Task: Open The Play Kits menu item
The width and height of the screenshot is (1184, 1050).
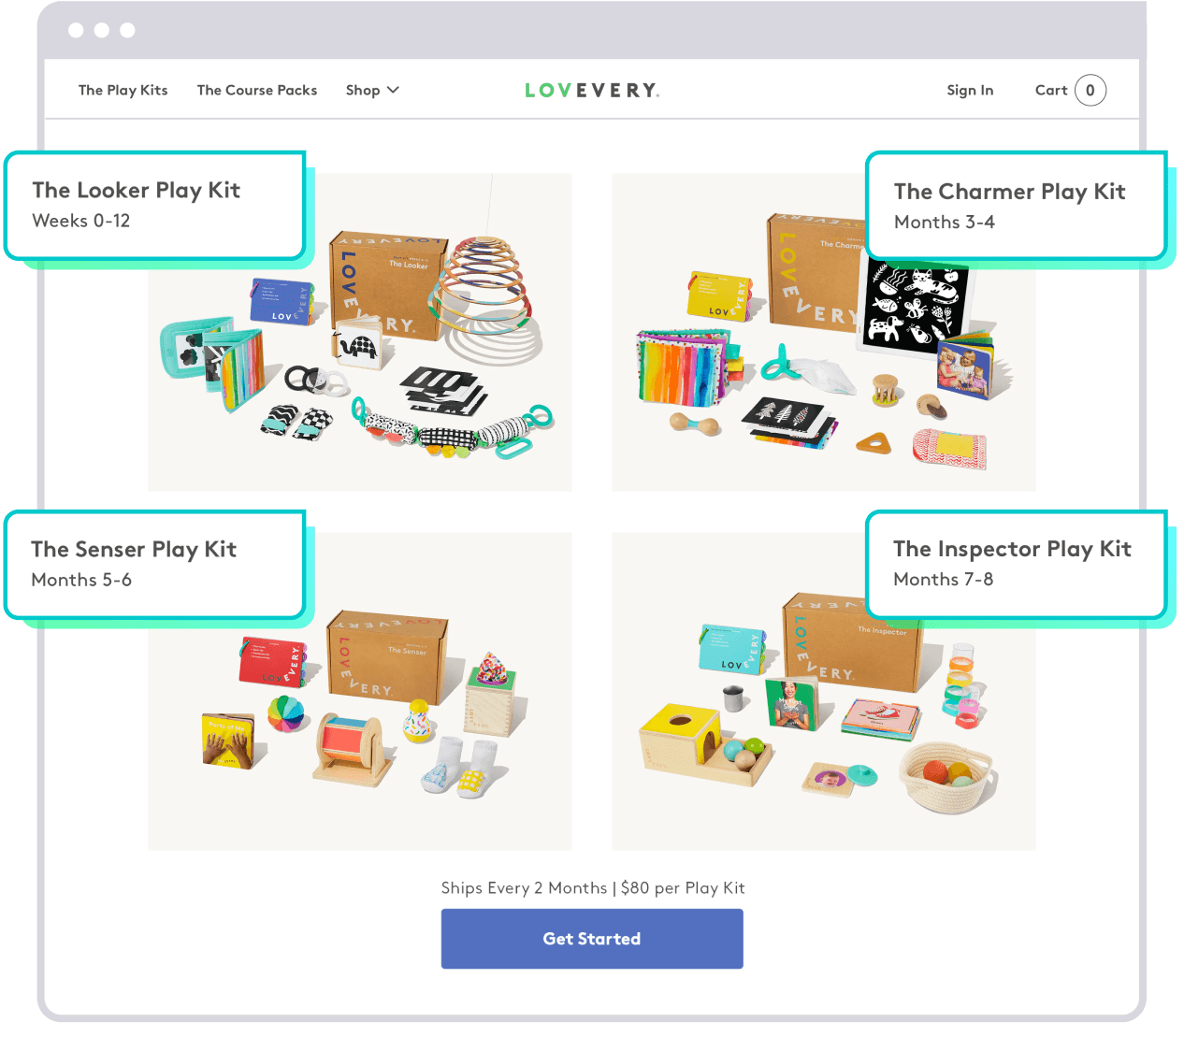Action: 123,91
